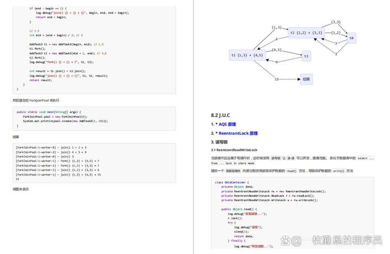The image size is (390, 254).
Task: Select output line join() 4 + 5 = 9
Action: point(51,152)
